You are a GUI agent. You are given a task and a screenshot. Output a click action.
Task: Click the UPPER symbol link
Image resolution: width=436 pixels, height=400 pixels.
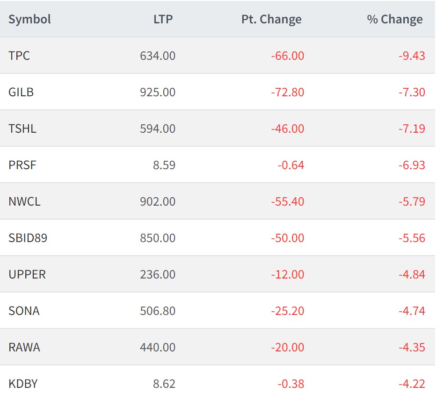tap(27, 274)
